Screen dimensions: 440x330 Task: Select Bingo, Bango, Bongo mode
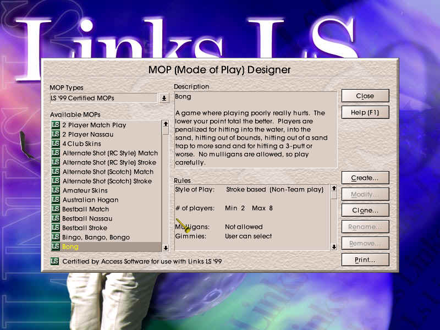(106, 237)
